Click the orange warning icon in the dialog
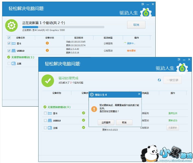The height and width of the screenshot is (163, 193). click(94, 109)
